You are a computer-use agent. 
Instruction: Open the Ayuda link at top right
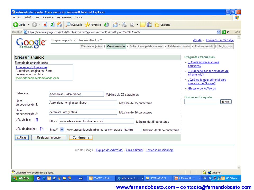tap(197, 40)
